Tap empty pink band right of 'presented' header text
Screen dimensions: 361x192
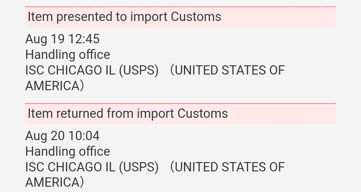tap(278, 17)
